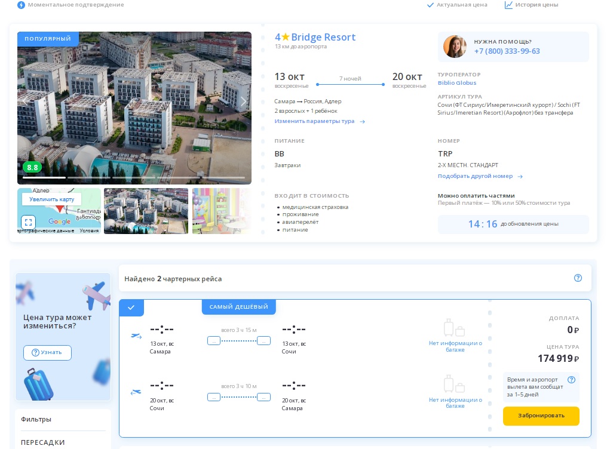
Task: Expand map with fullscreen icon
Action: pyautogui.click(x=28, y=222)
